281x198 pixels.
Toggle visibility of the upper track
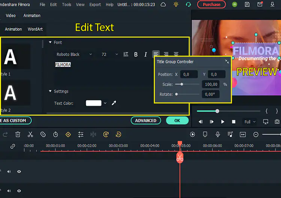[x=19, y=172]
